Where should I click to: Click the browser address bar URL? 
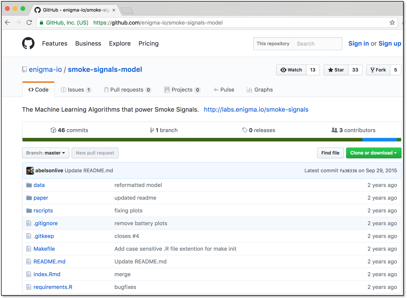(x=158, y=23)
